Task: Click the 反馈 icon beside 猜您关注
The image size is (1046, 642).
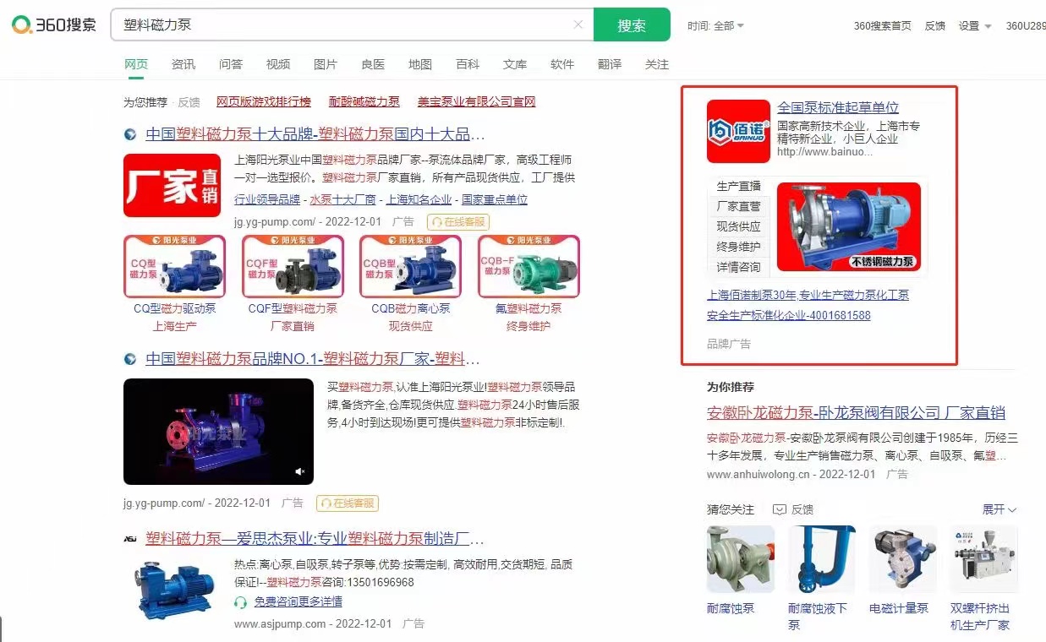Action: point(780,509)
